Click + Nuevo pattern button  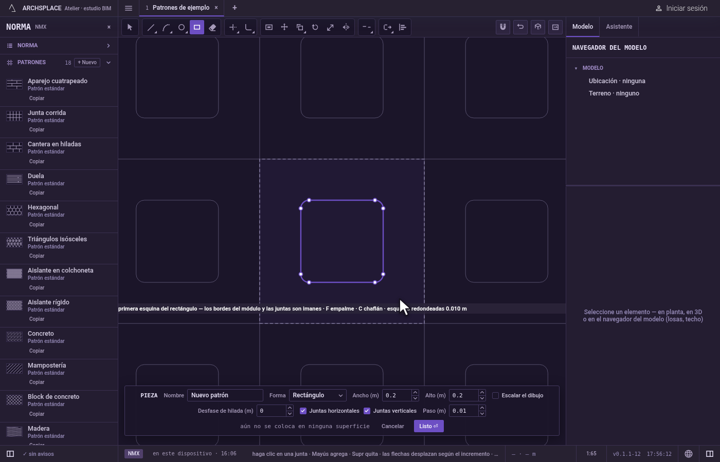coord(87,63)
